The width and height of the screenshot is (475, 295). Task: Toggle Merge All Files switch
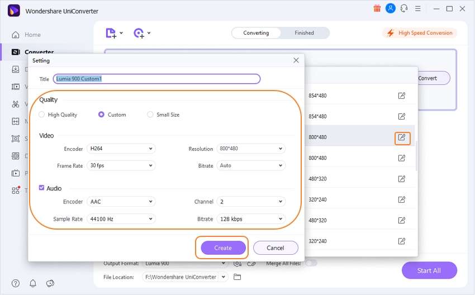(311, 263)
